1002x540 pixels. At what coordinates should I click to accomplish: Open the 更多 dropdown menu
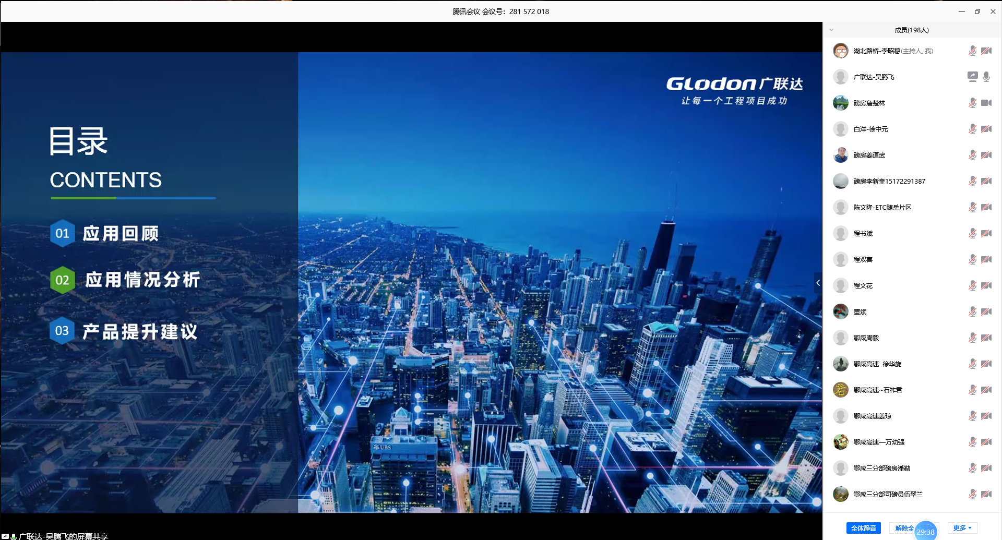coord(962,528)
